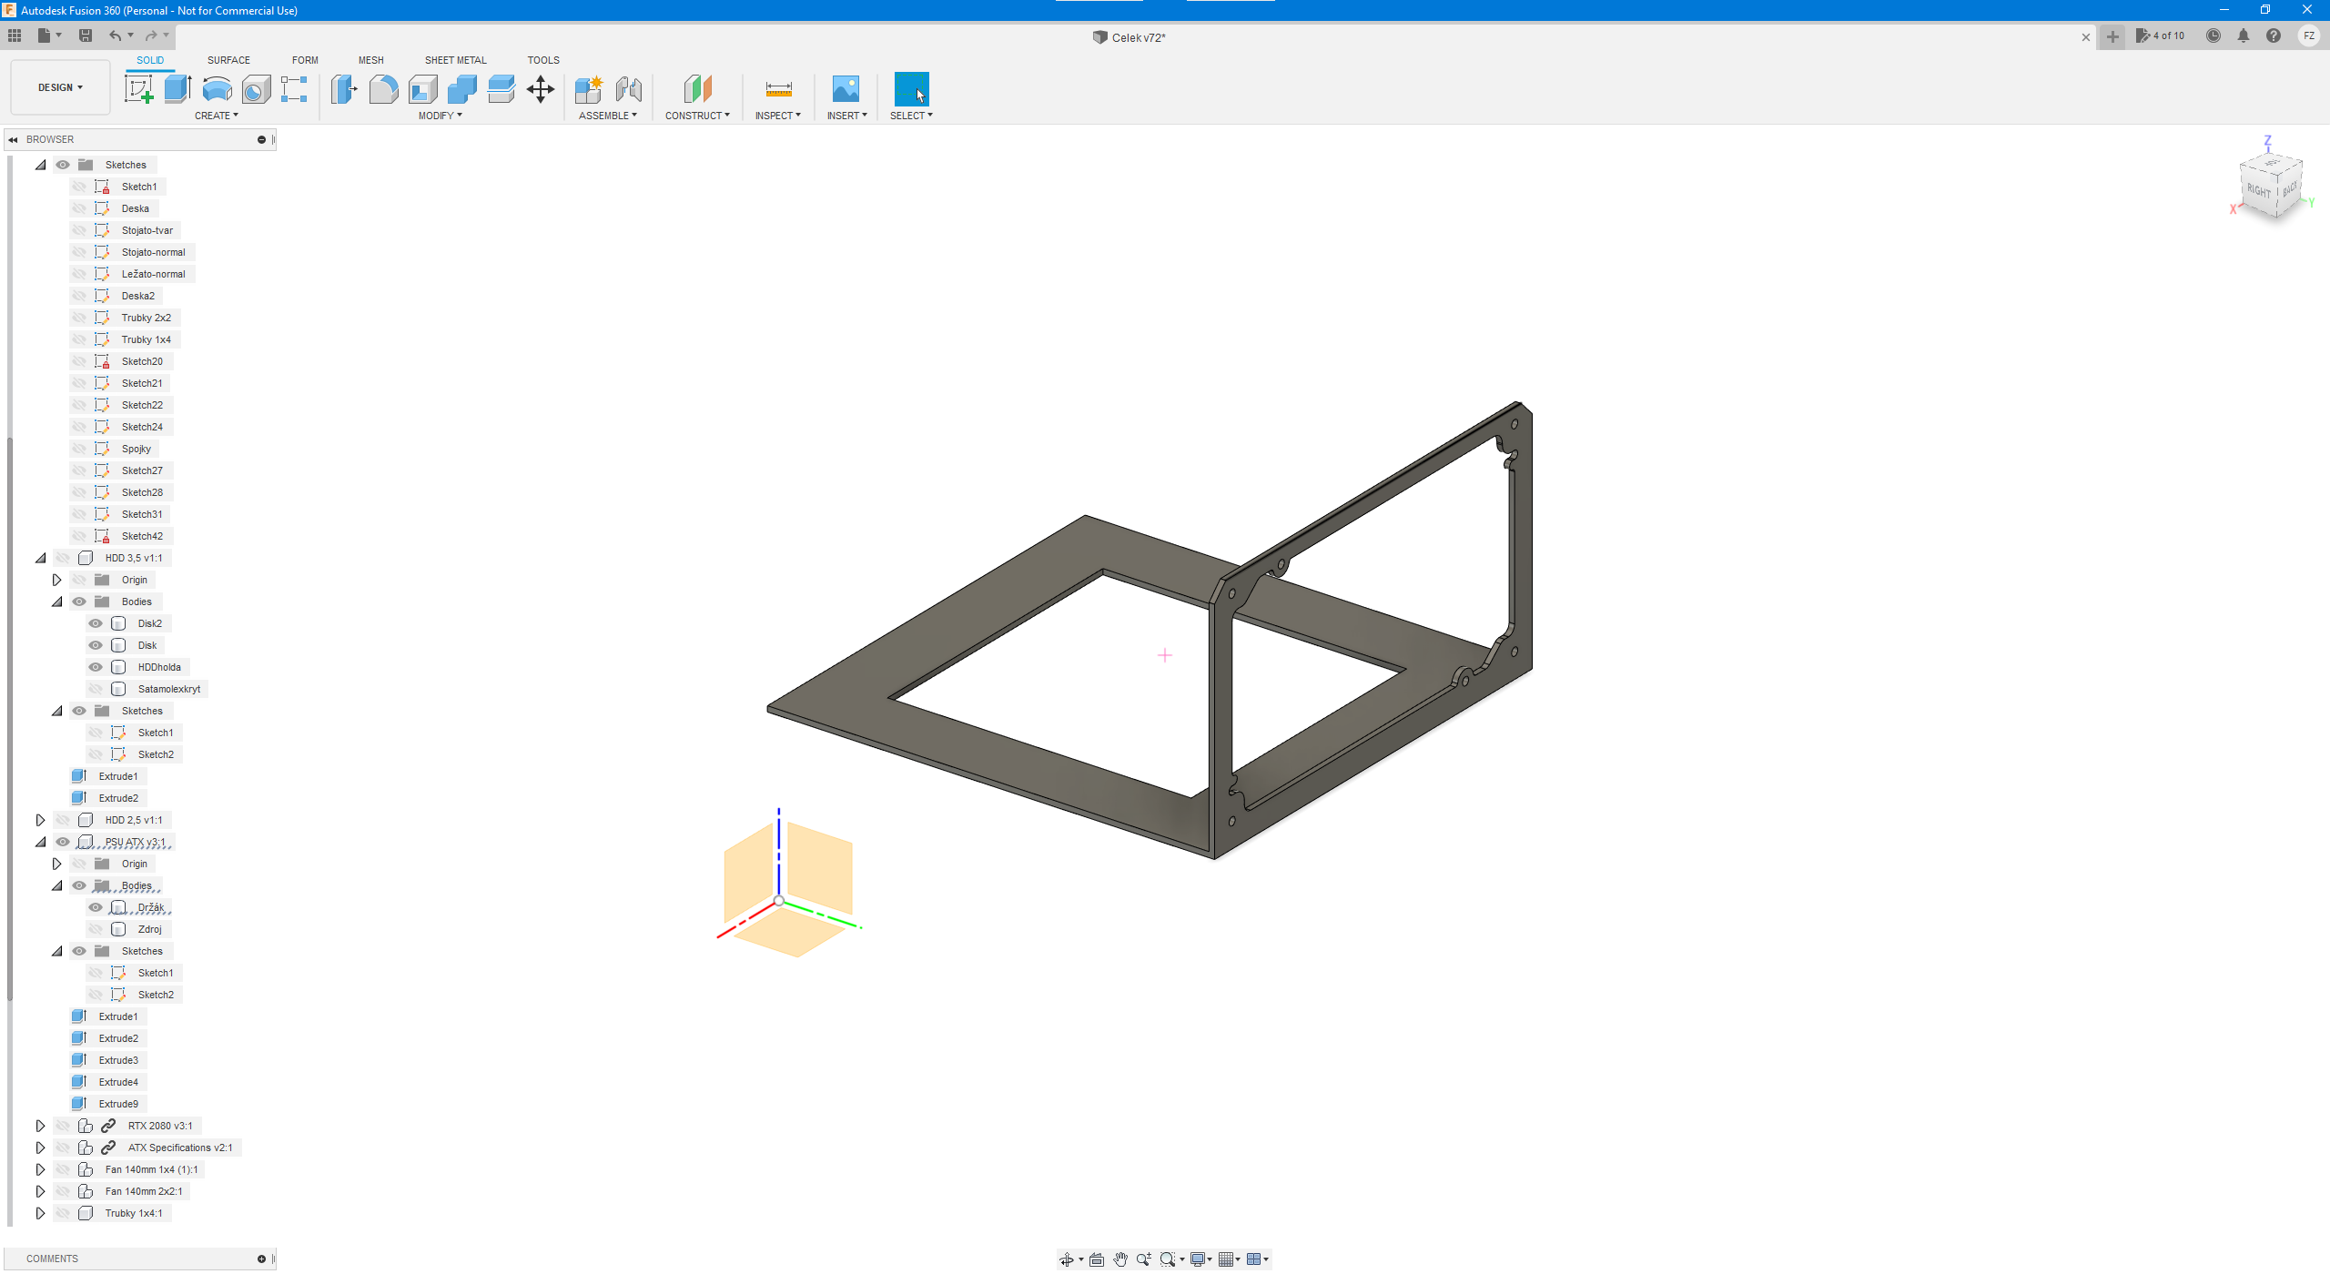Image resolution: width=2330 pixels, height=1274 pixels.
Task: Switch to the SHEET METAL tab
Action: 455,60
